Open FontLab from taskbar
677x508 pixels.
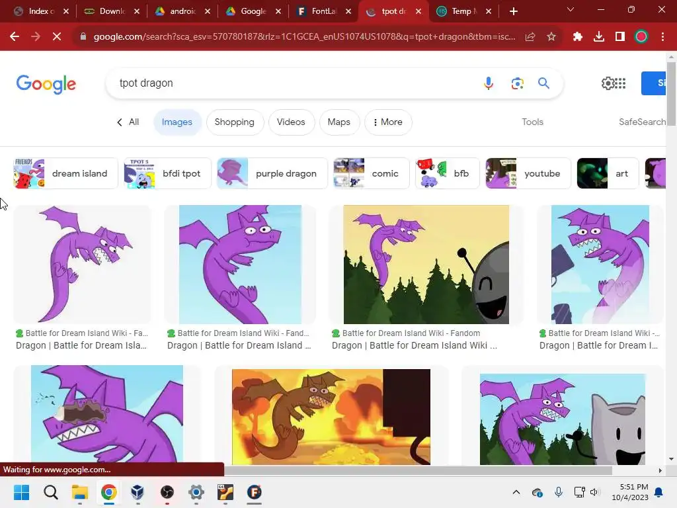tap(255, 492)
